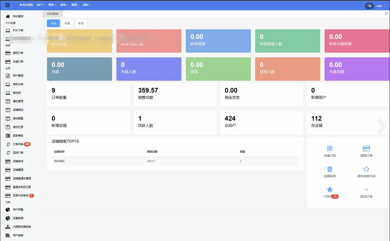Switch to the 本周 tab
The image size is (390, 241).
point(67,23)
